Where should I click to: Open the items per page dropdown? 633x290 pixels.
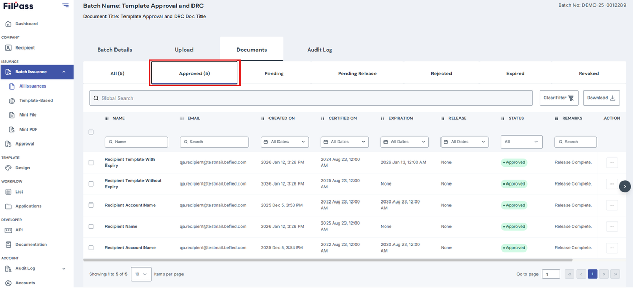pos(141,274)
